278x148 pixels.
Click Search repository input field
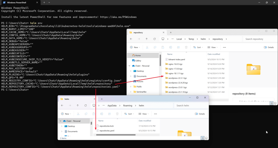pos(260,39)
